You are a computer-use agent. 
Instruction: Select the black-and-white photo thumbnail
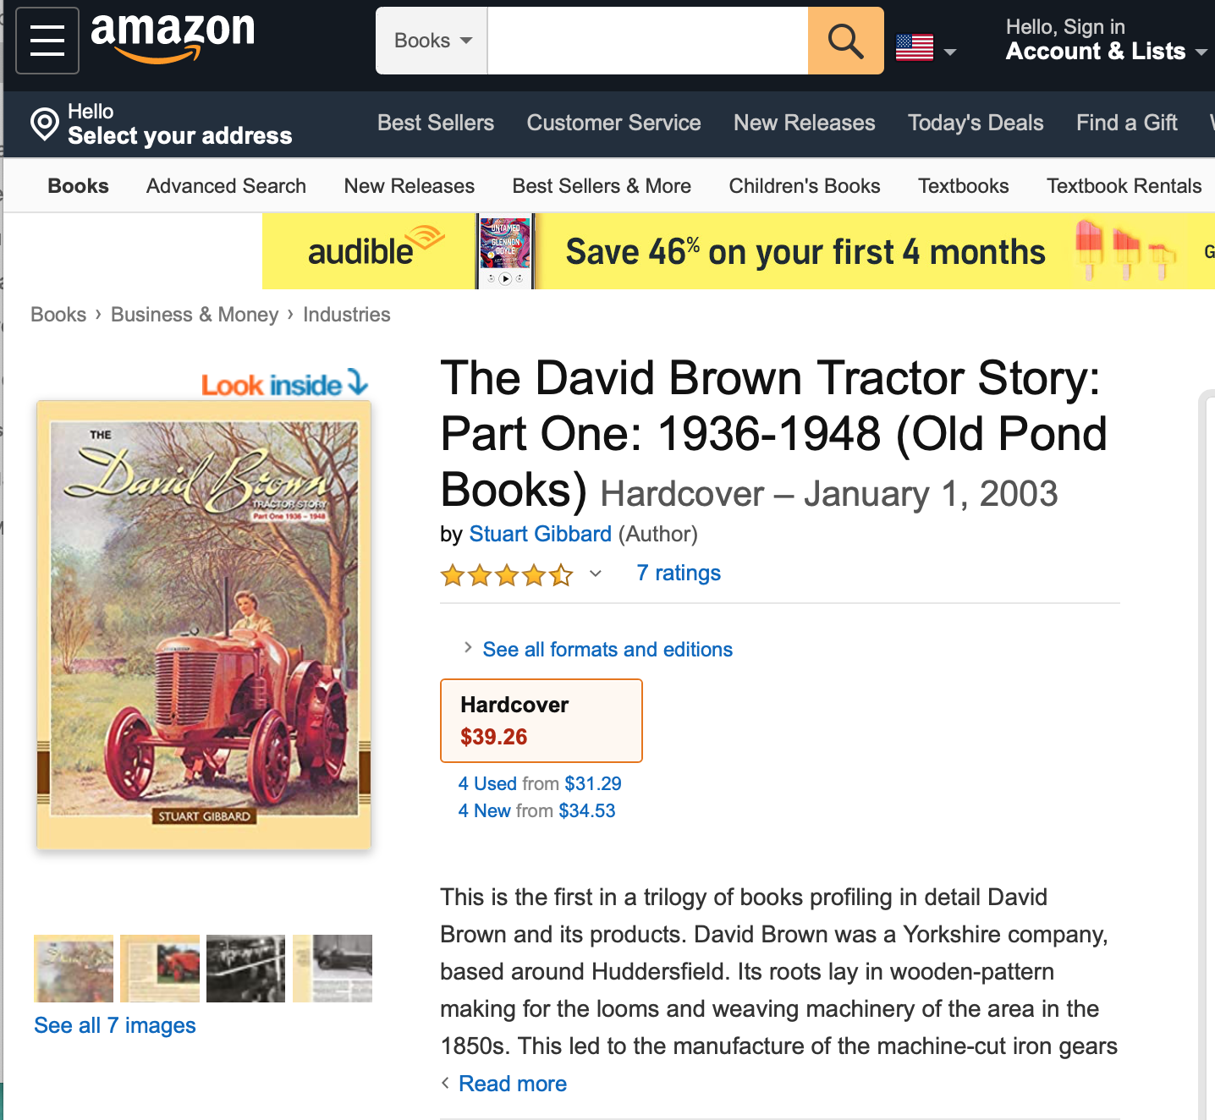245,969
